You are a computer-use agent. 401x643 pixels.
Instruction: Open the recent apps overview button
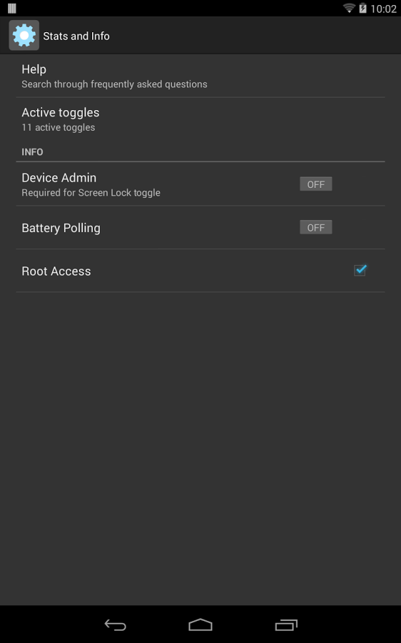286,624
